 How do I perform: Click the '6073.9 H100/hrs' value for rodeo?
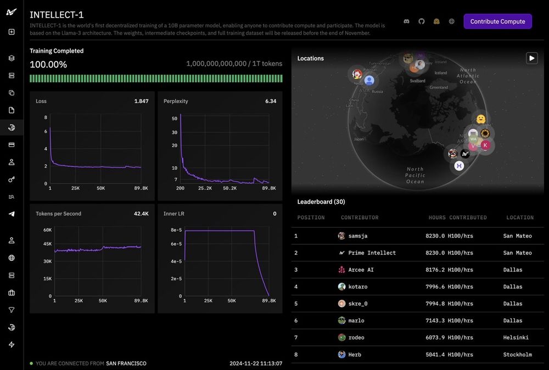[x=449, y=338]
